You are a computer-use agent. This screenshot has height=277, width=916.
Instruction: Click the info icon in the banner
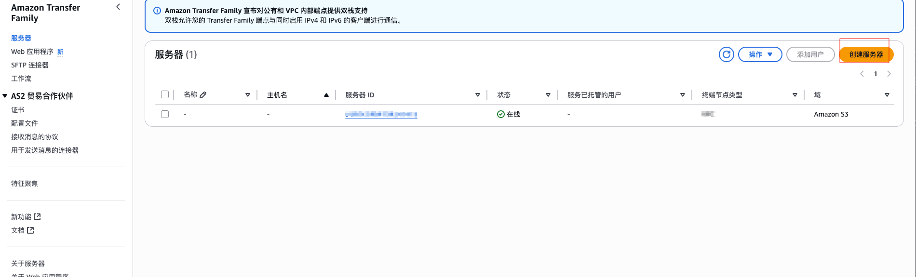[157, 11]
